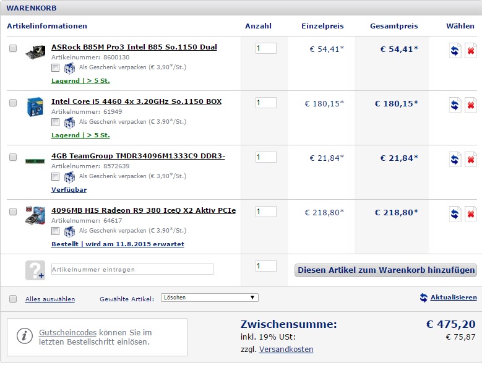Click the Gesamtpreis column header
The height and width of the screenshot is (365, 482).
pos(394,26)
